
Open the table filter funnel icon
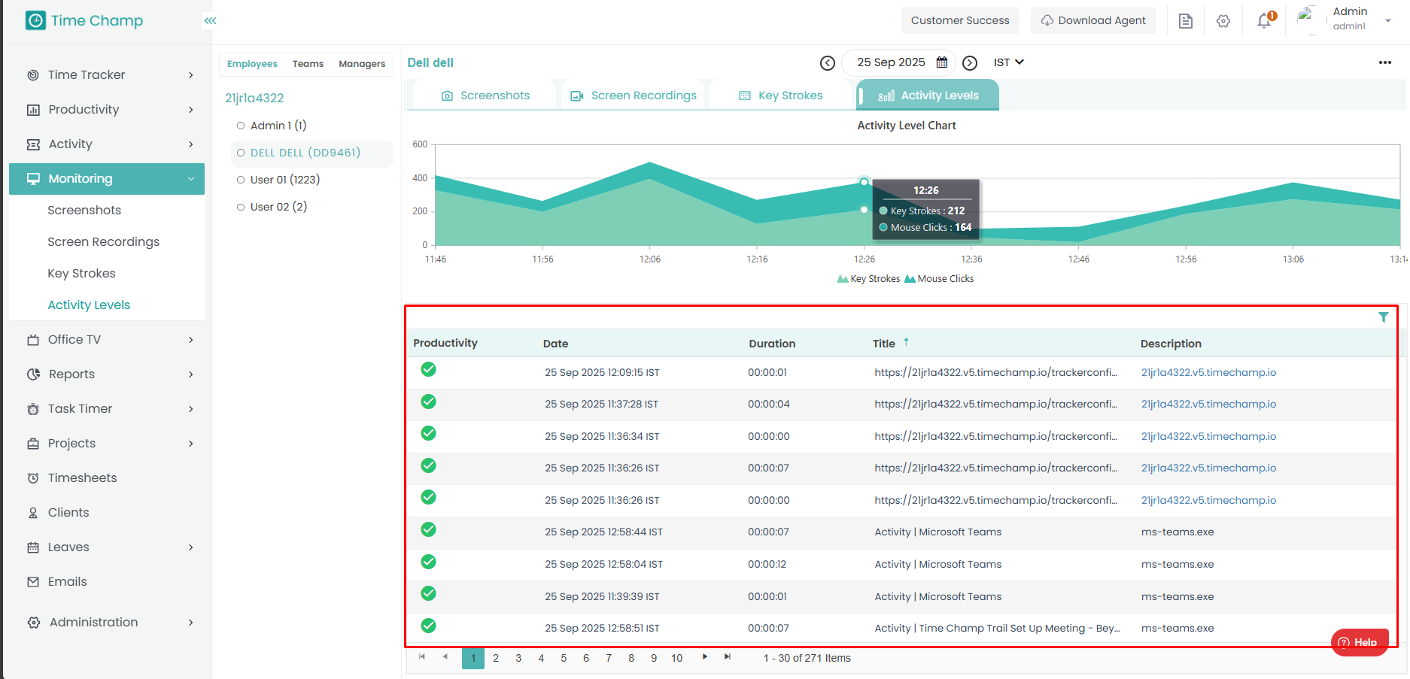[x=1383, y=317]
